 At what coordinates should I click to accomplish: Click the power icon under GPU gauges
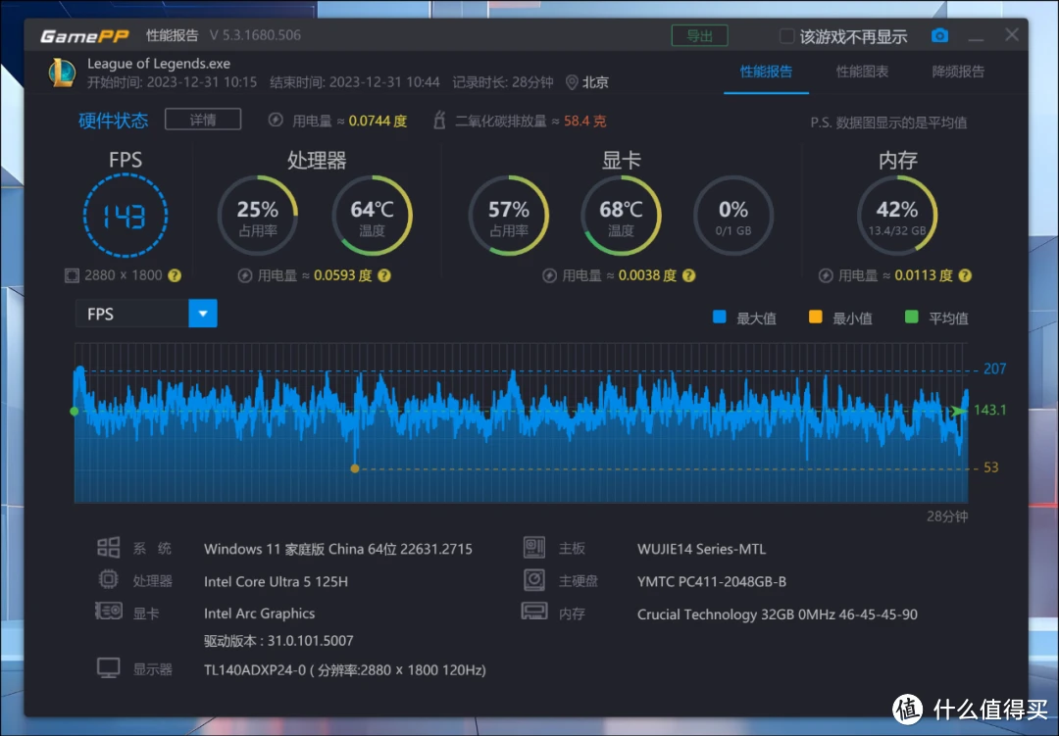pos(550,275)
